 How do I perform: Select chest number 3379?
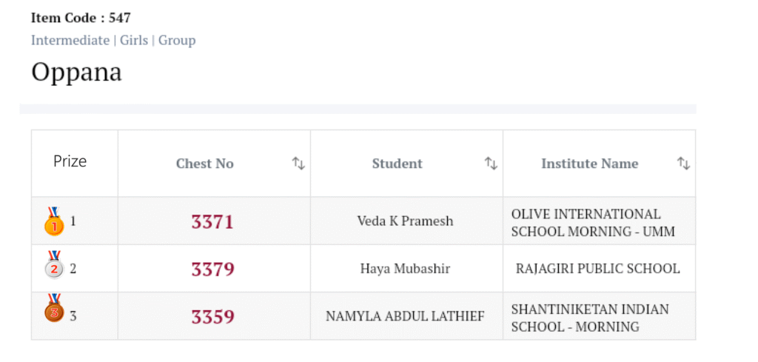212,269
